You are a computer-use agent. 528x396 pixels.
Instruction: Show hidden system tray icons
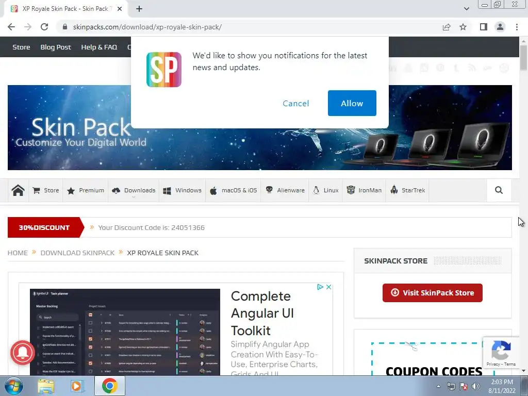pos(438,386)
